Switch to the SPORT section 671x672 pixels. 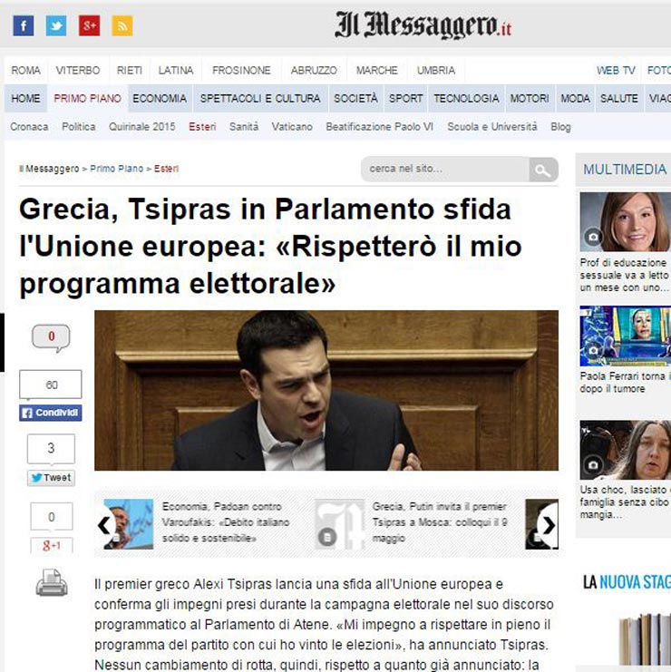405,98
